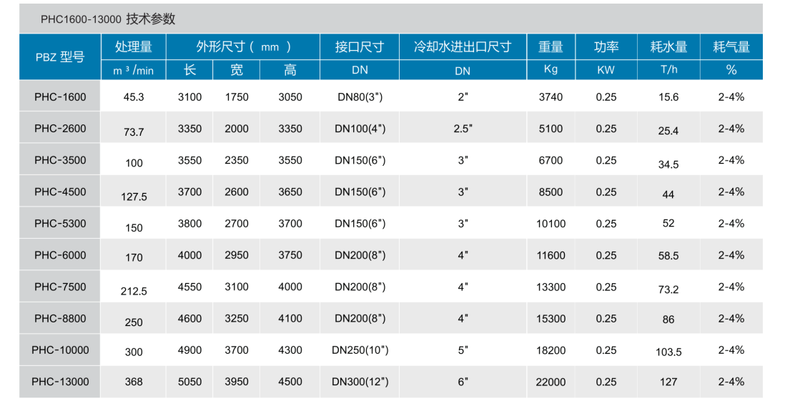
Task: Click the PHC1600-13000 技术参数 title text
Action: 108,19
